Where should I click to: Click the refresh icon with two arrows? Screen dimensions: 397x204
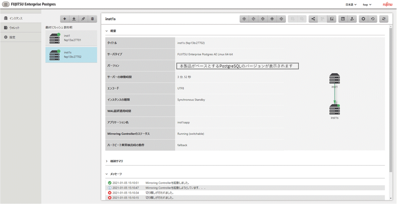pos(384,19)
